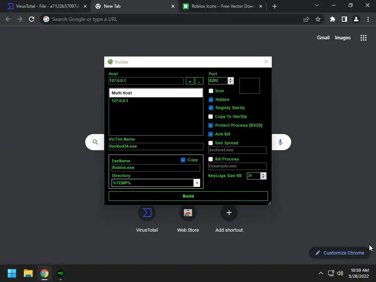Click the Chrome icon in the taskbar
Viewport: 376px width, 282px height.
[44, 273]
